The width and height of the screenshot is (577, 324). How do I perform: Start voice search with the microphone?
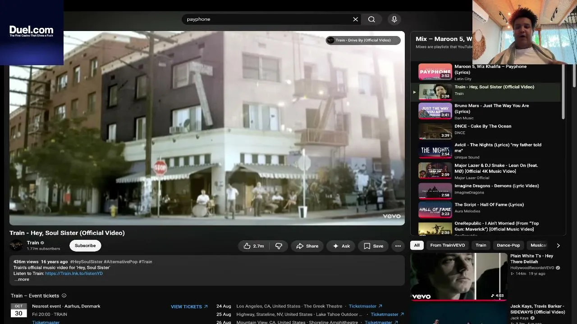[394, 19]
